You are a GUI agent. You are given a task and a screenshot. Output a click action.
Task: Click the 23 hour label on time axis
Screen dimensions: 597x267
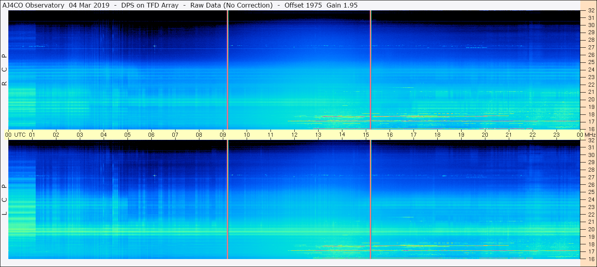pyautogui.click(x=556, y=135)
